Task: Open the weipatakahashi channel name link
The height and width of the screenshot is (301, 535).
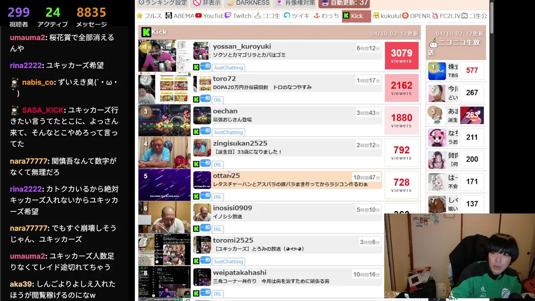Action: (239, 273)
